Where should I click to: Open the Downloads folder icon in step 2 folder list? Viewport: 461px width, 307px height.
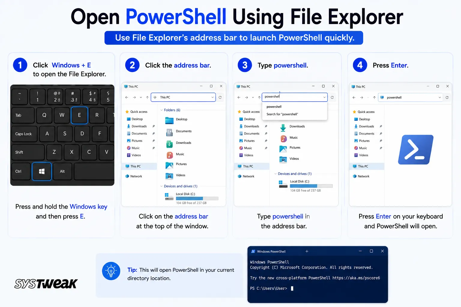[x=170, y=144]
